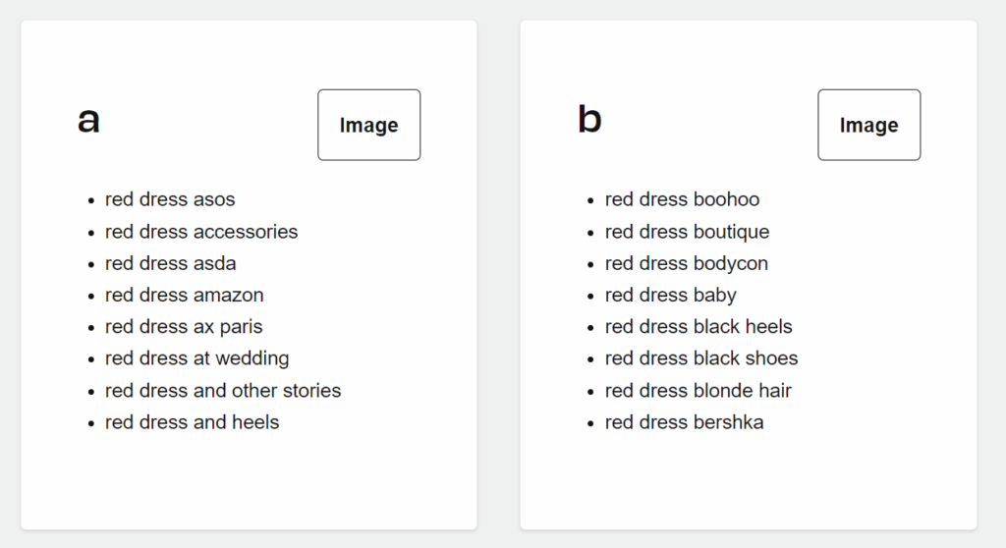
Task: Select 'red dress and heels' entry
Action: [192, 422]
